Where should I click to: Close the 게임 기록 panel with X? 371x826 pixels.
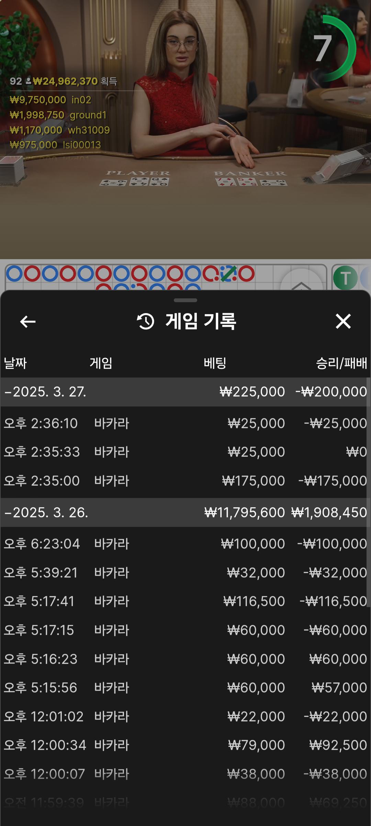343,321
